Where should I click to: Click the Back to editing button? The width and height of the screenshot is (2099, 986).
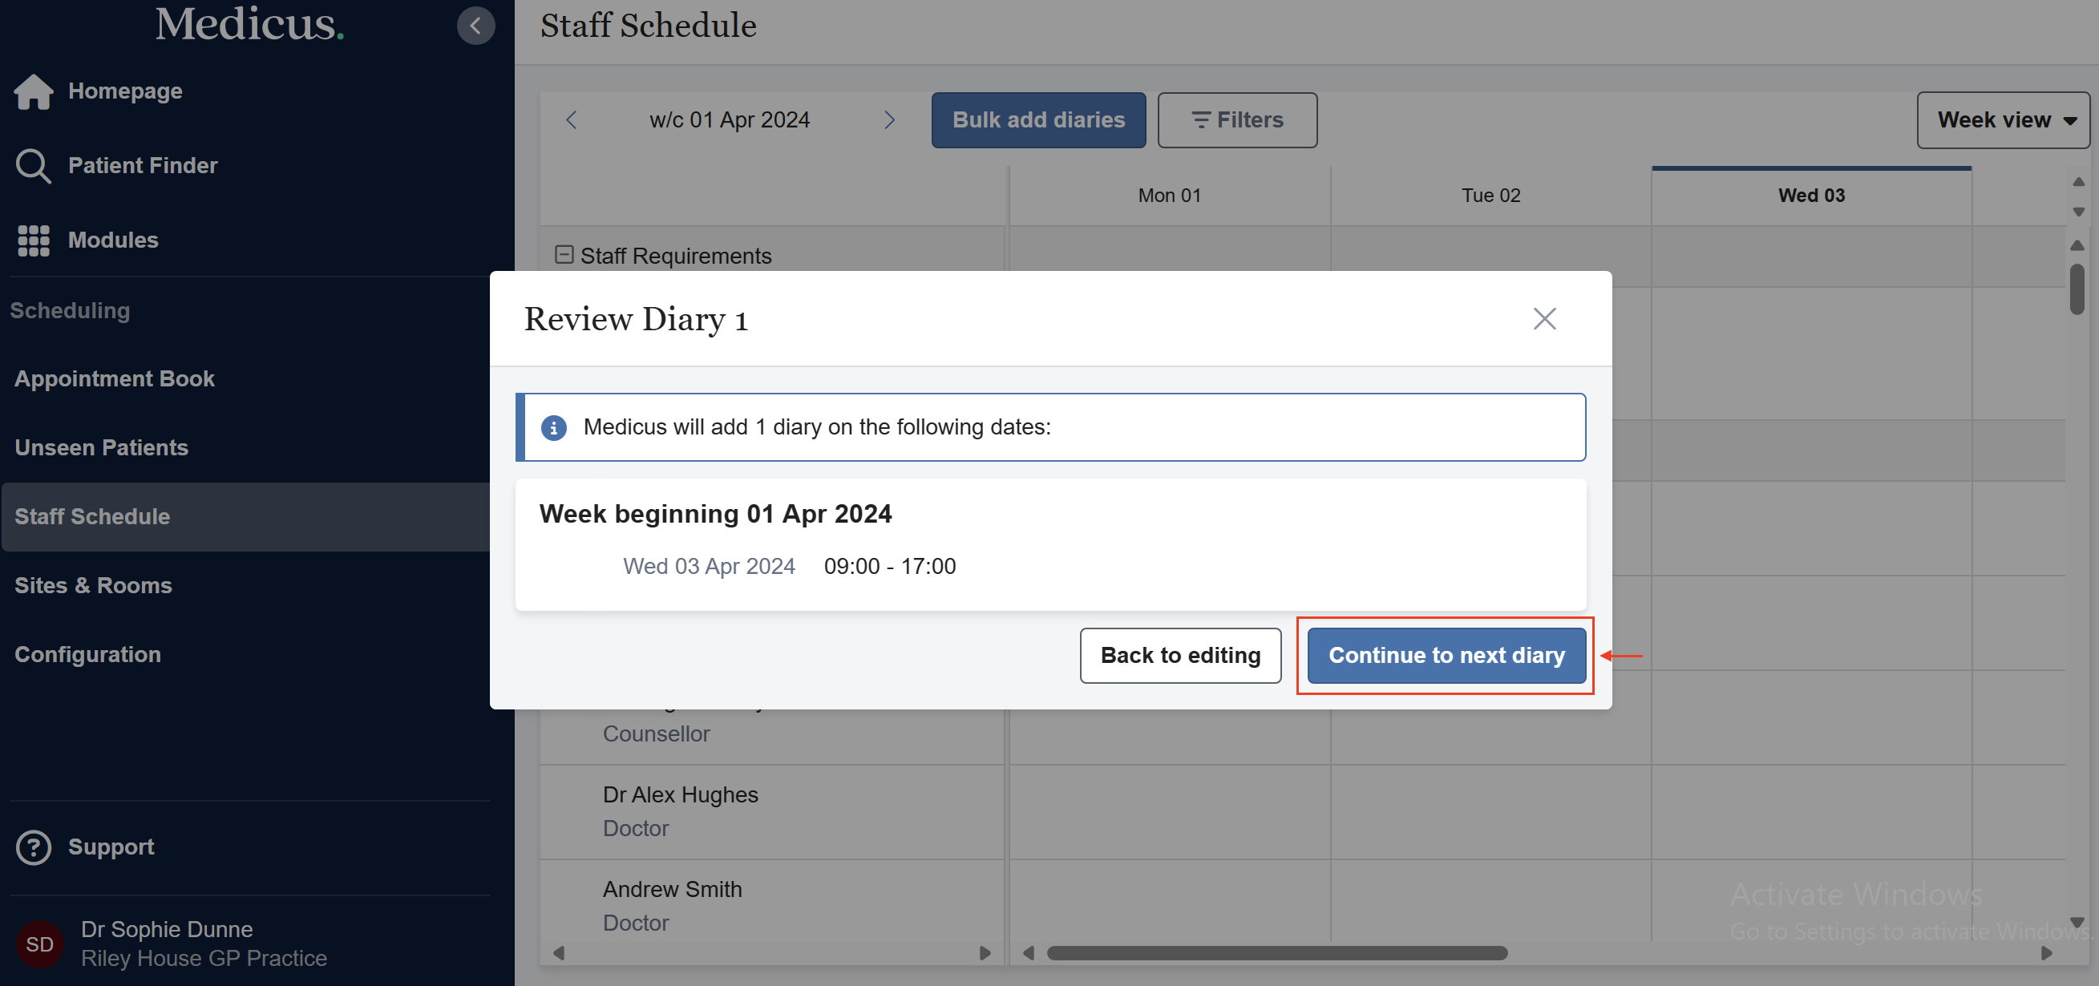tap(1180, 655)
